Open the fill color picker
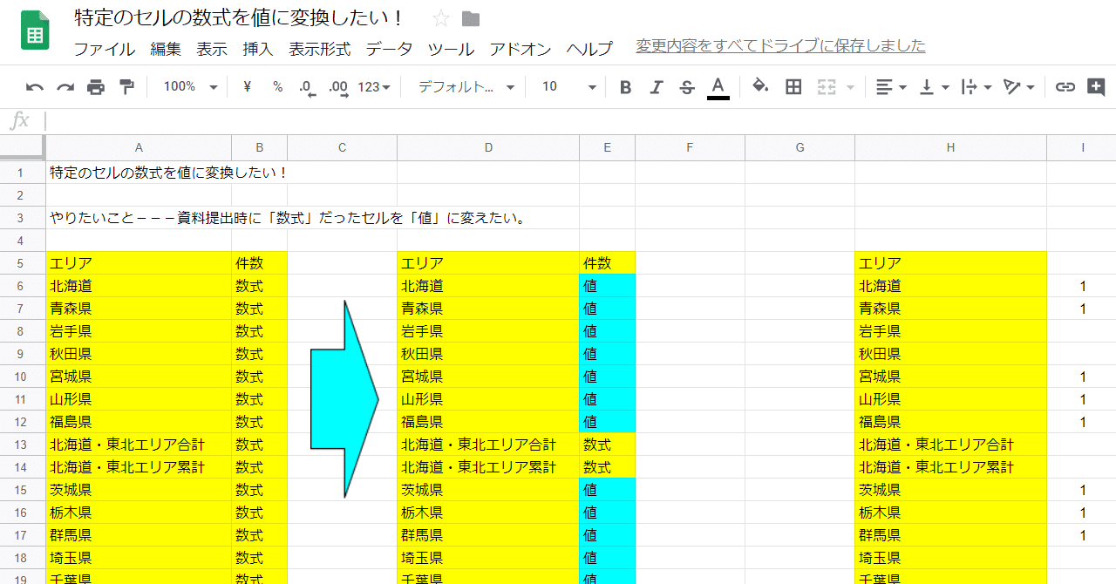1116x584 pixels. pyautogui.click(x=760, y=86)
